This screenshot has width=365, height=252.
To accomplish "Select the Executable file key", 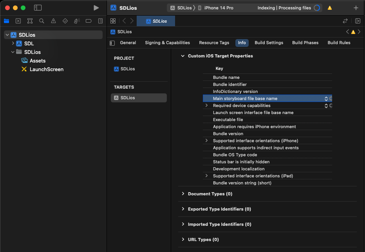I will tap(228, 120).
